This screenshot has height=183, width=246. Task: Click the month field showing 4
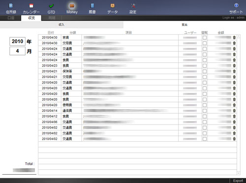17,51
